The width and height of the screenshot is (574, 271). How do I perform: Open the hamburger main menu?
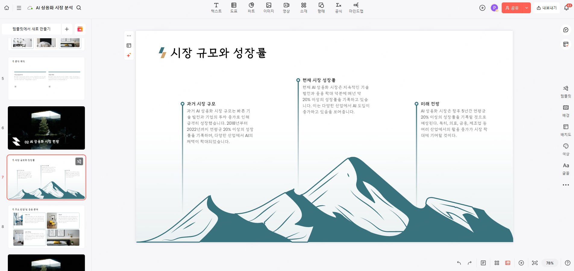point(19,8)
